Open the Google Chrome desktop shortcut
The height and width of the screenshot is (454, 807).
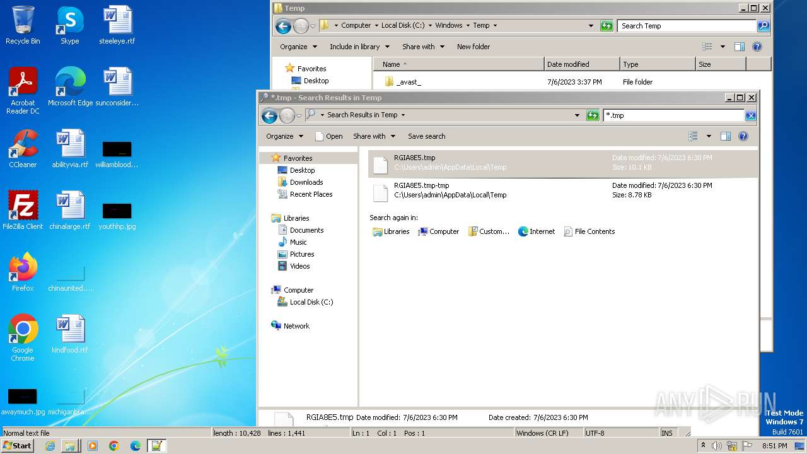tap(23, 338)
